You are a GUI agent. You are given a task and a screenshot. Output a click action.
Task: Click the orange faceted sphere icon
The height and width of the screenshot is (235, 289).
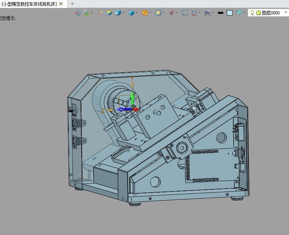pos(145,13)
